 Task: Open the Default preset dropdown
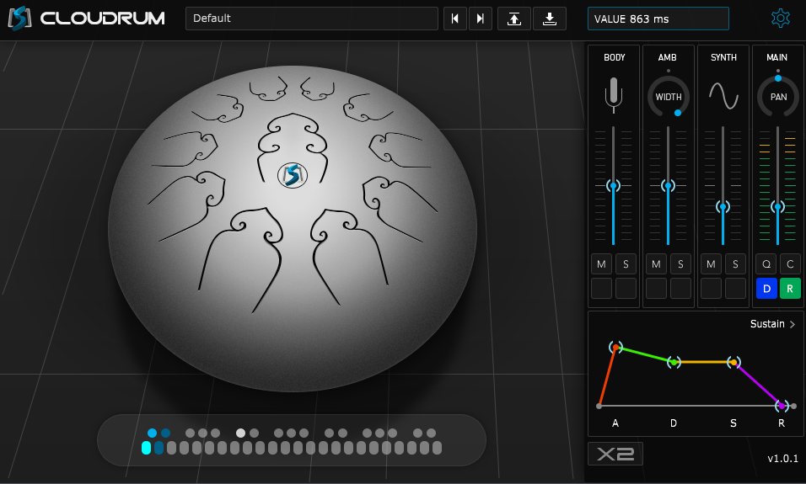[x=311, y=19]
